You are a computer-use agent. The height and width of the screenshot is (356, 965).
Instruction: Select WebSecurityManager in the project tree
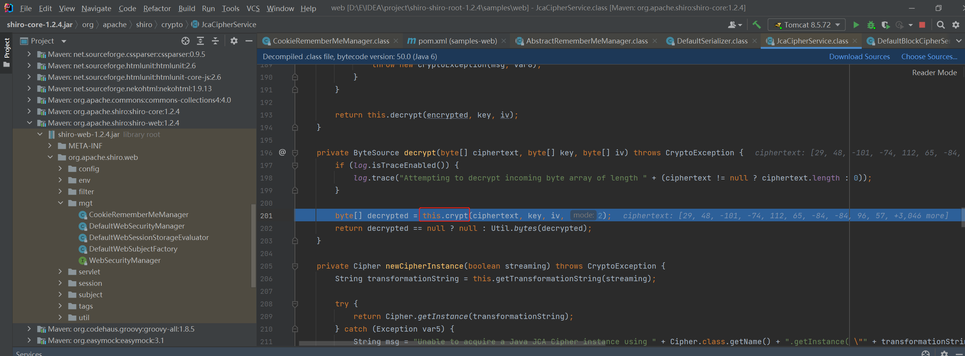[125, 260]
